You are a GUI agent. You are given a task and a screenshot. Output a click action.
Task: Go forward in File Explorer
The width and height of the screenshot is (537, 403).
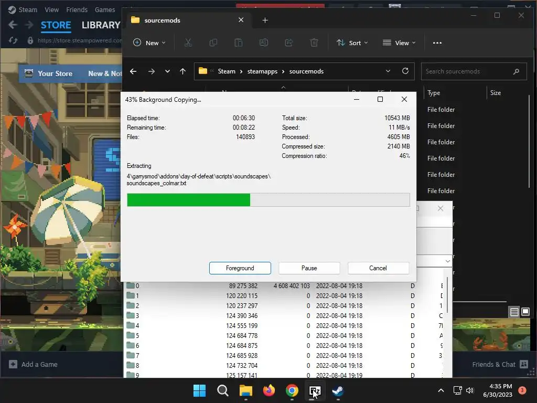tap(151, 71)
